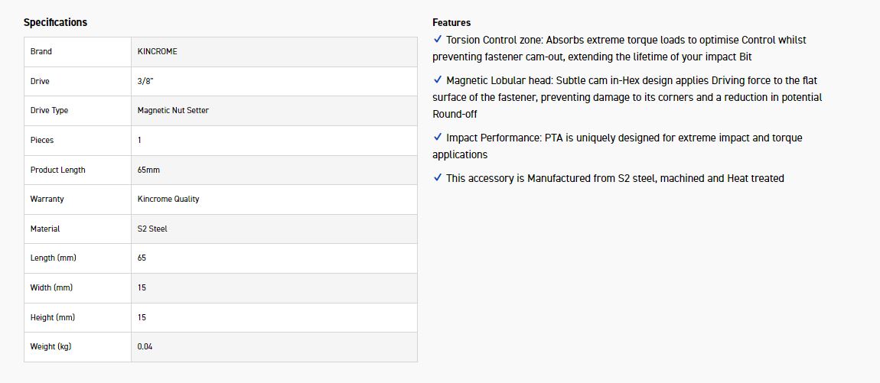
Task: Click the checkmark beside Torsion Control zone
Action: pyautogui.click(x=438, y=39)
